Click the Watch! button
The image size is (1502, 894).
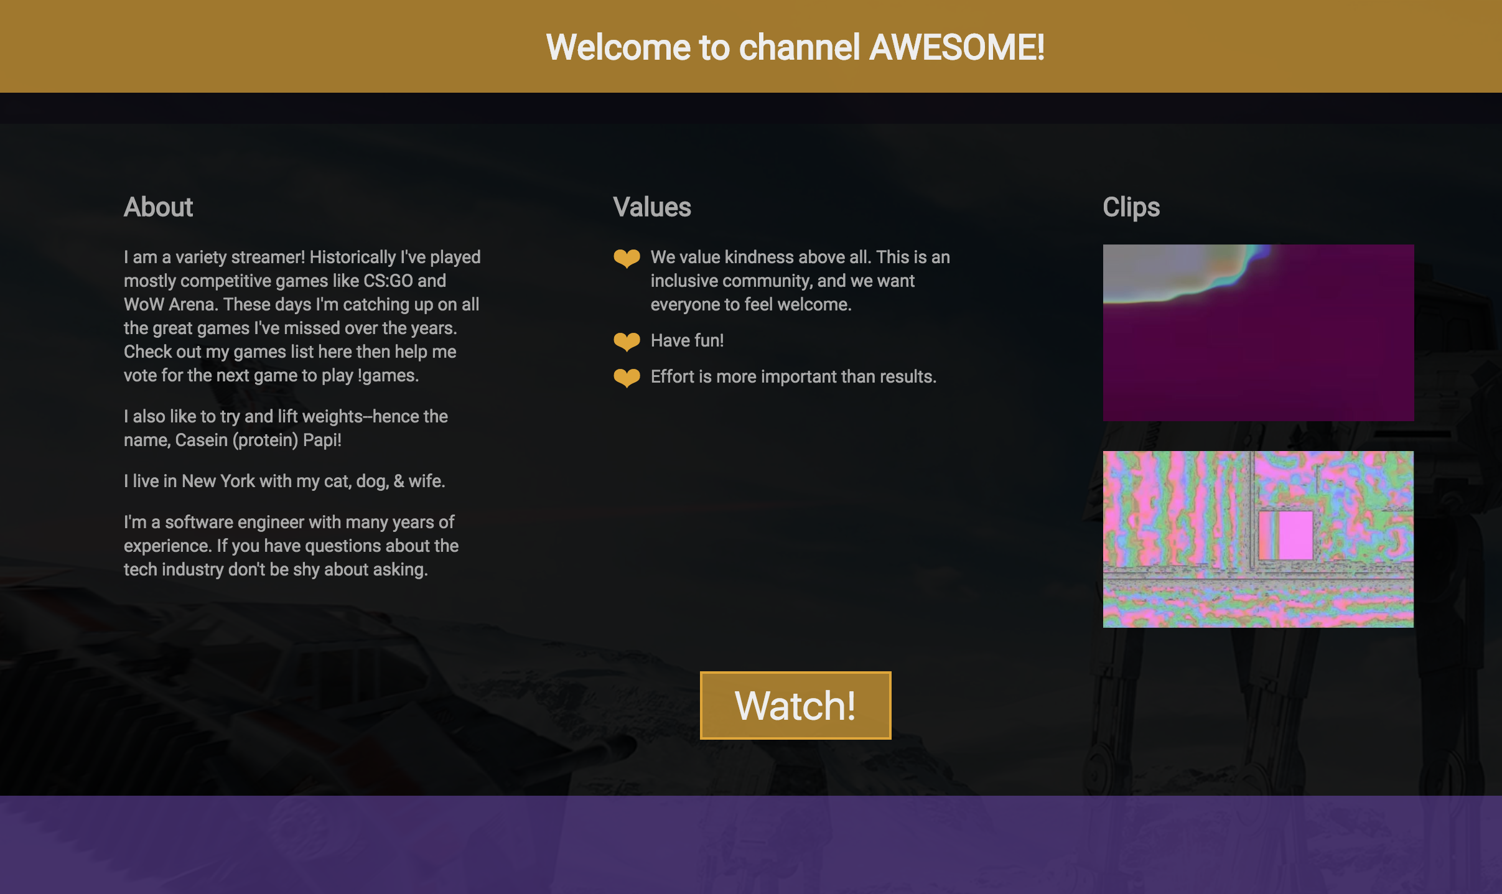tap(795, 705)
